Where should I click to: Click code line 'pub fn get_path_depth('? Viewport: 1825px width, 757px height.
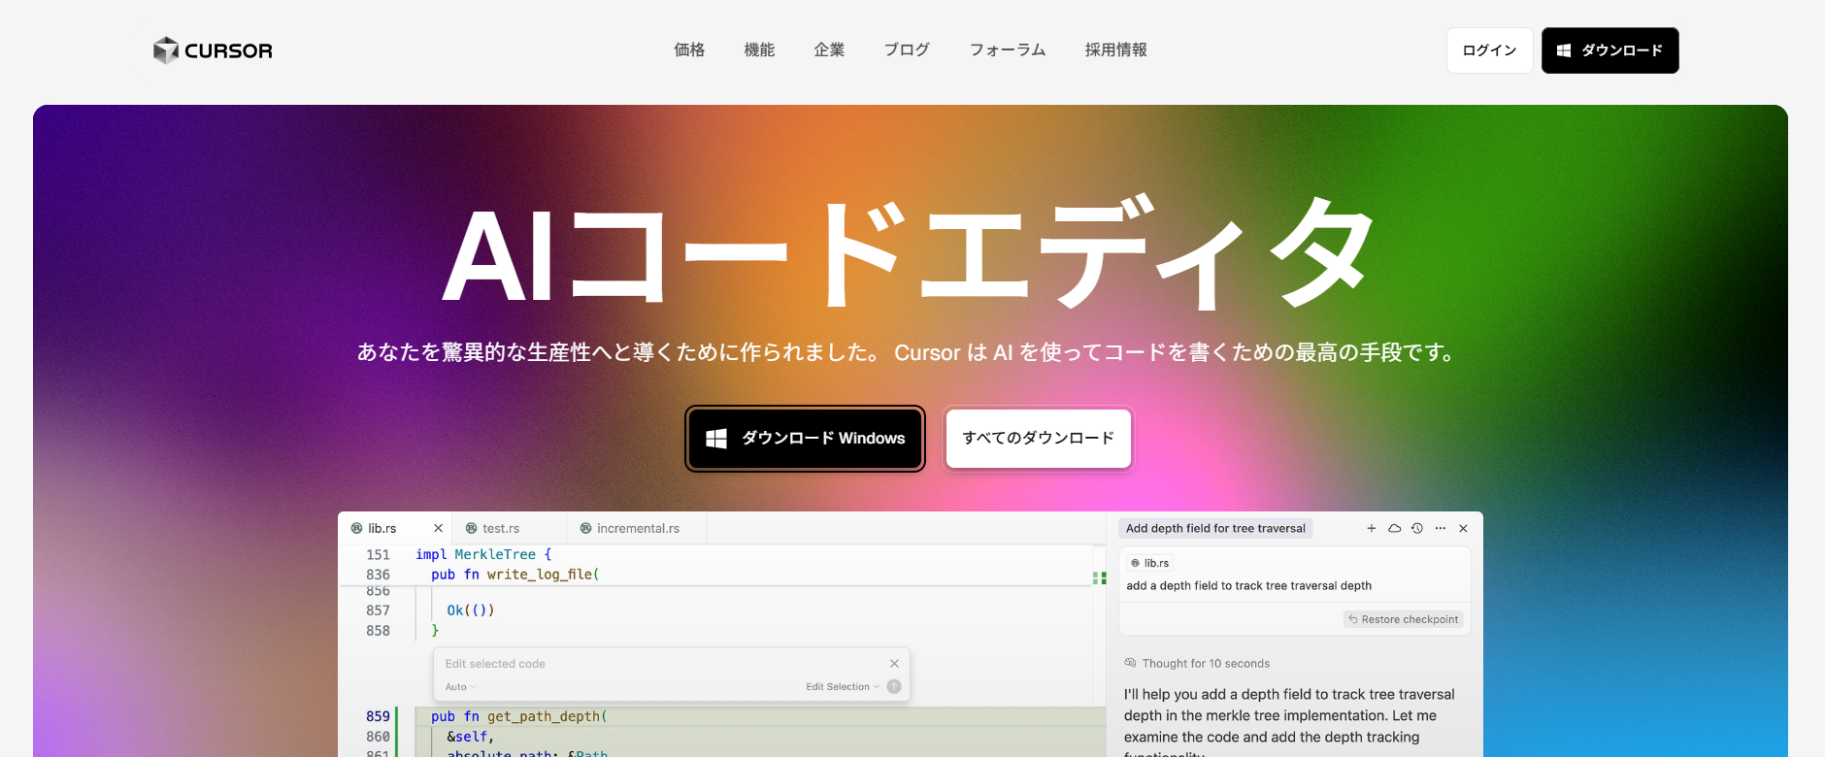[519, 716]
